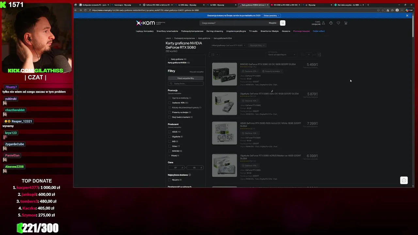Tick the MSI producer checkbox
Image resolution: width=418 pixels, height=235 pixels.
click(x=169, y=141)
